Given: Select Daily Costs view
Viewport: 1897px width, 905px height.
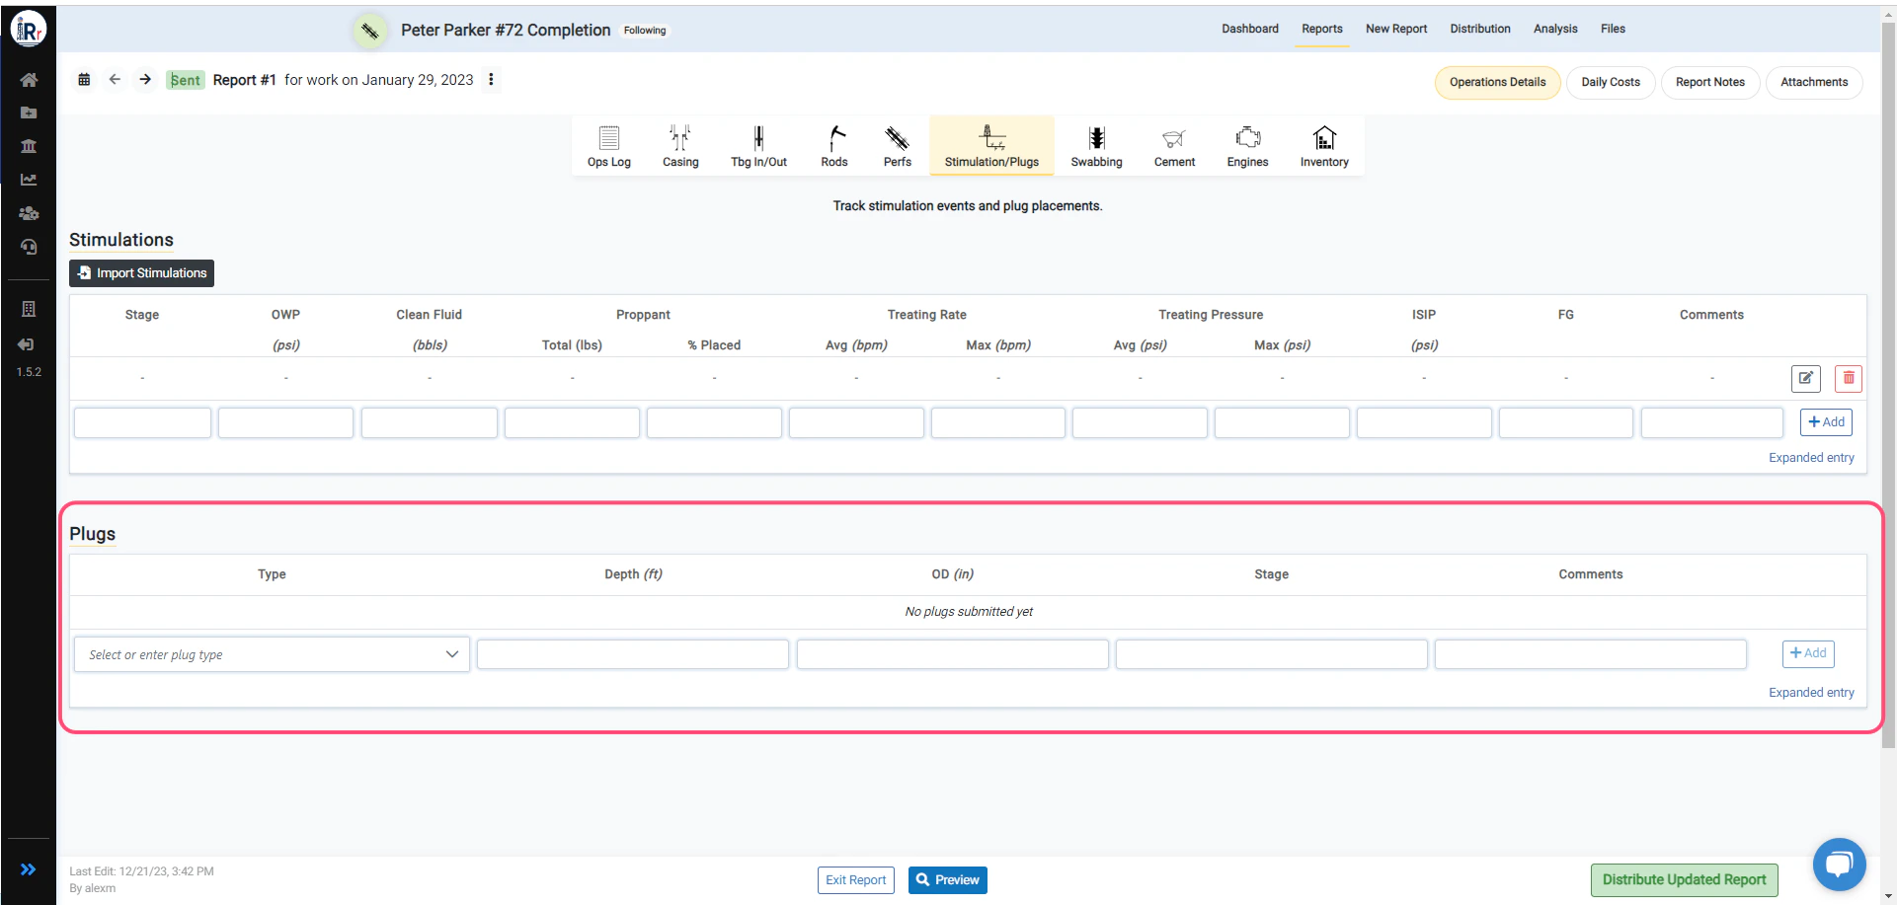Looking at the screenshot, I should [x=1610, y=82].
